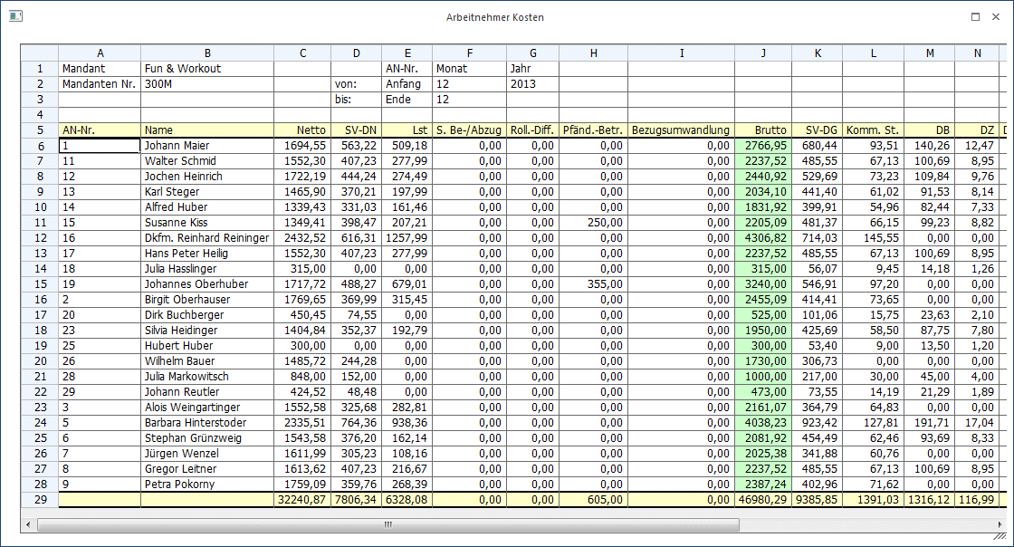Image resolution: width=1014 pixels, height=547 pixels.
Task: Click the horizontal scrollbar left arrow
Action: (28, 524)
